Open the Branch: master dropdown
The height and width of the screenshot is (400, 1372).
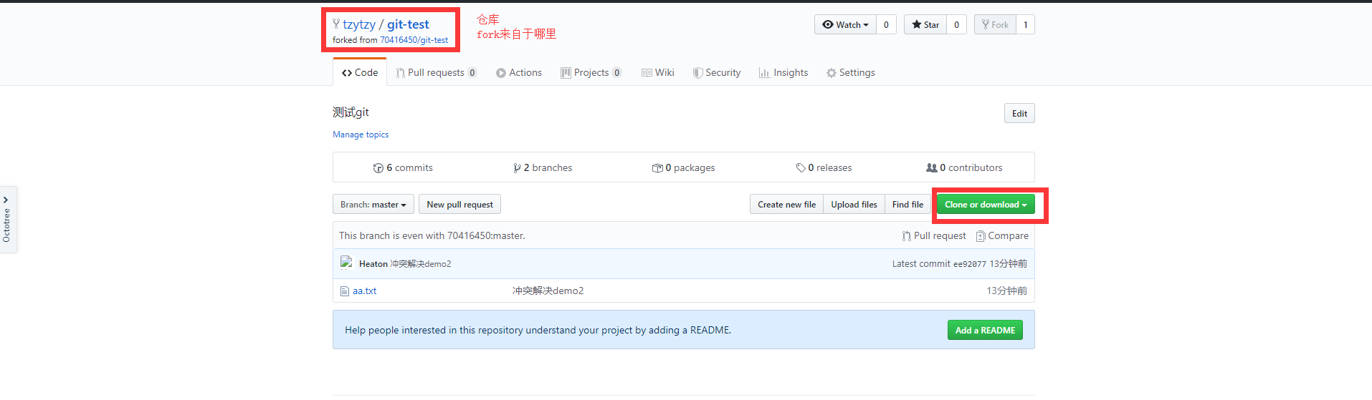pos(373,204)
